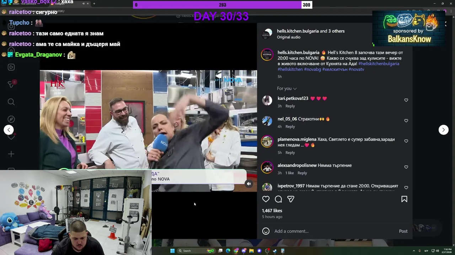Open Windows Start button
The width and height of the screenshot is (455, 255).
coord(172,251)
